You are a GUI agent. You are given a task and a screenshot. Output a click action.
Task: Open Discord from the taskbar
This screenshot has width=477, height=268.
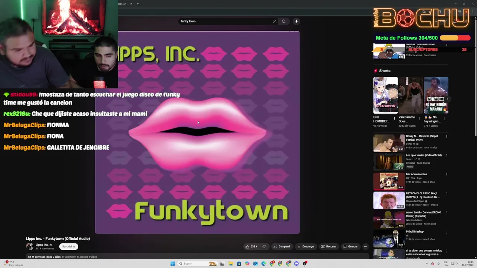point(296,264)
